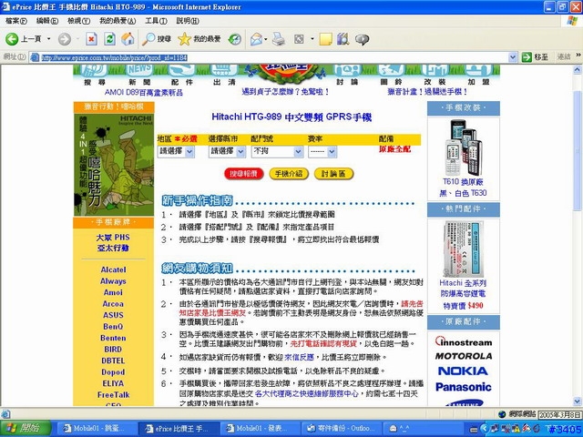Click the Hitachi hip-hop advertisement banner

point(113,165)
